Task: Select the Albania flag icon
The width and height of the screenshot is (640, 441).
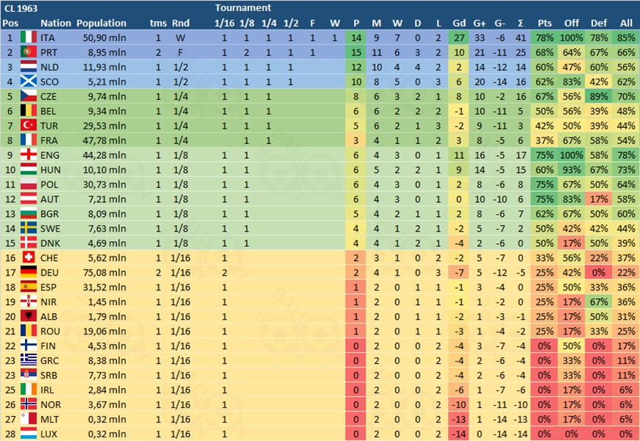Action: click(29, 317)
